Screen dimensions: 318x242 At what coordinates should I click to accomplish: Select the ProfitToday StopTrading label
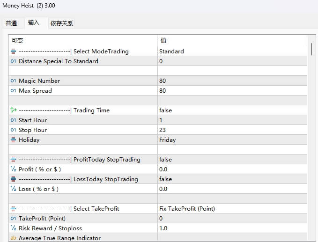tap(80, 160)
